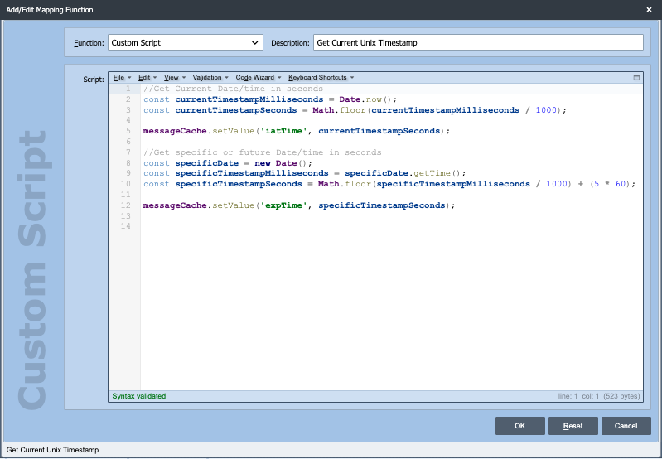Click the Cancel button
The width and height of the screenshot is (662, 459).
coord(626,426)
